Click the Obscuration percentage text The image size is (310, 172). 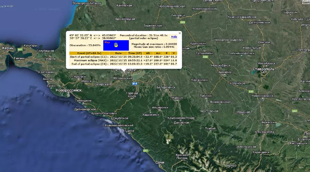pos(85,45)
